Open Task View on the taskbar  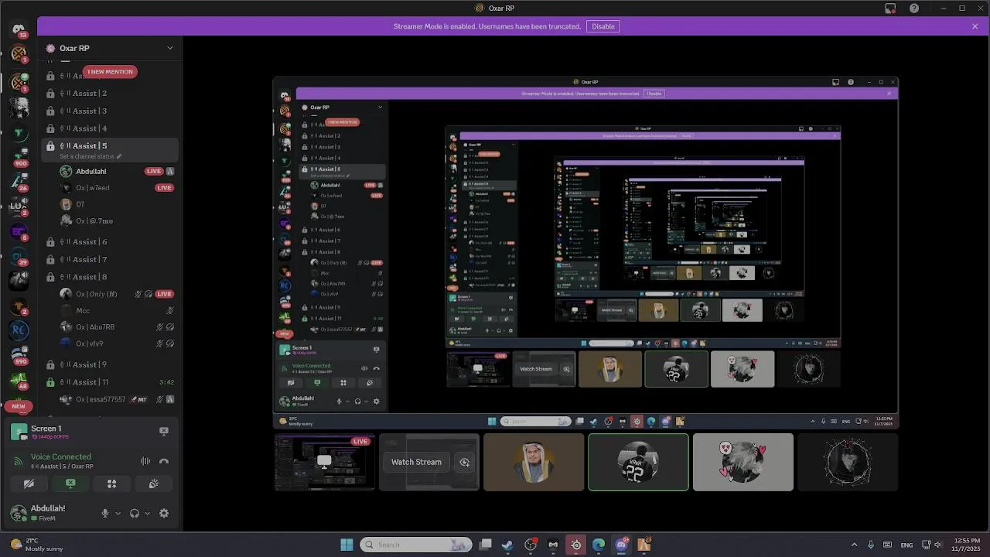pyautogui.click(x=485, y=545)
